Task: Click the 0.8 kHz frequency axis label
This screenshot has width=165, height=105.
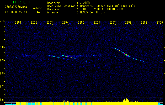Action: (2, 73)
